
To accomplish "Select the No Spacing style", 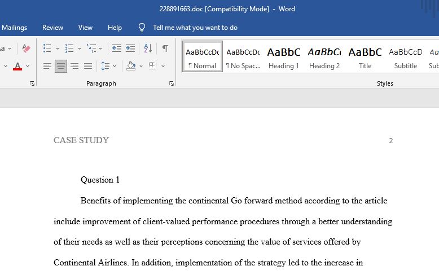I will [x=243, y=57].
